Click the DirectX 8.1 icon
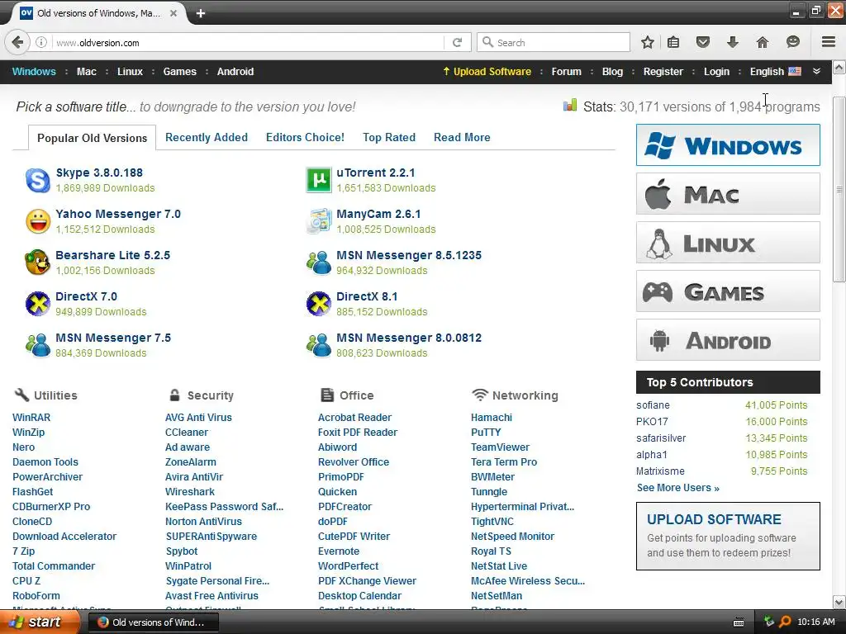 coord(319,304)
